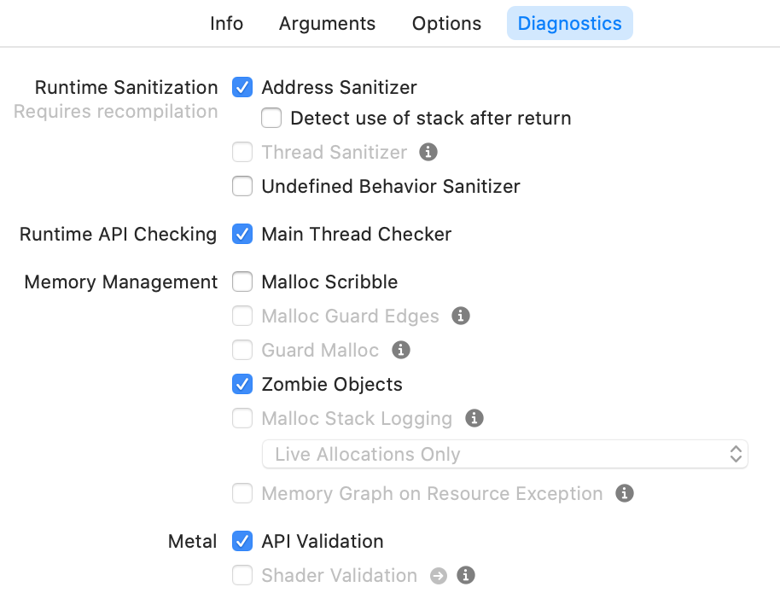Click info icon next to Shader Validation

tap(466, 576)
